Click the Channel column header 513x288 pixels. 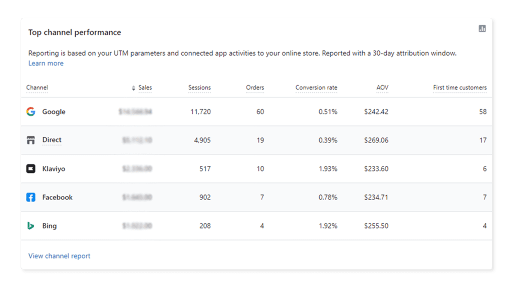37,87
